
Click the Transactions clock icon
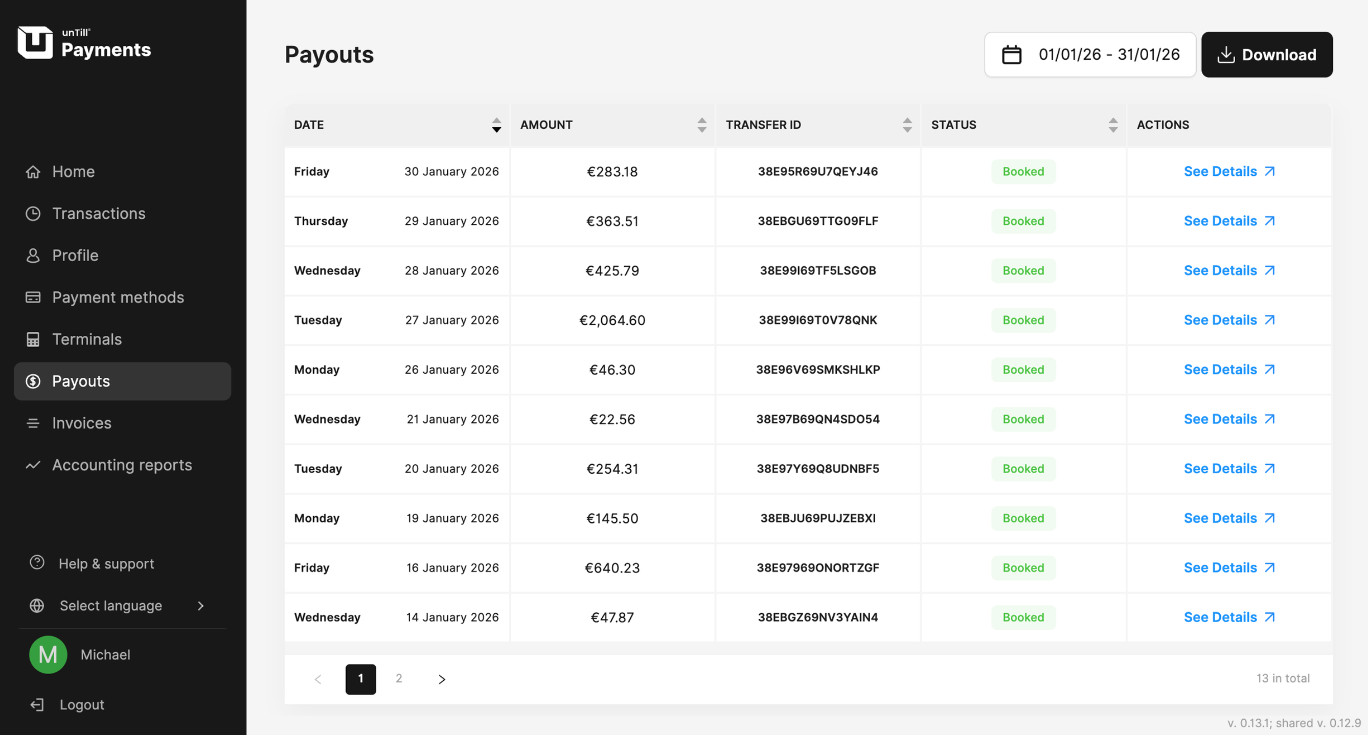click(x=33, y=214)
